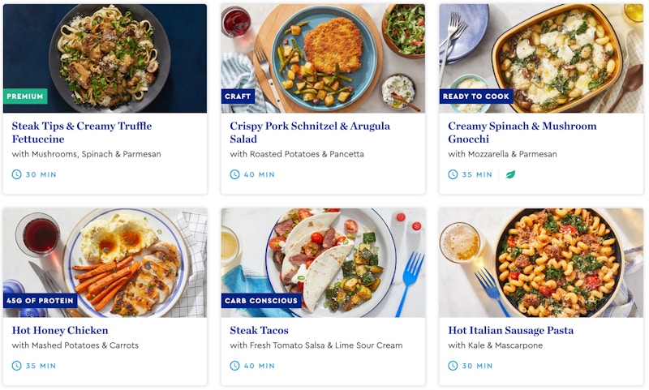649x390 pixels.
Task: Click clock icon on Steak Tips card
Action: click(17, 174)
